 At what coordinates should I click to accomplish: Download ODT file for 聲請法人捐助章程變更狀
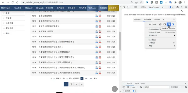click(x=97, y=26)
